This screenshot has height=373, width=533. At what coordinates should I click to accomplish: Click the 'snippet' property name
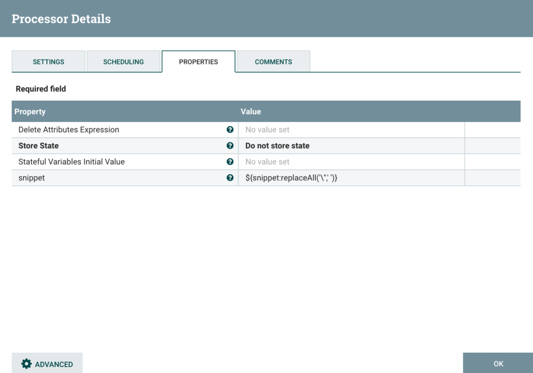coord(32,178)
